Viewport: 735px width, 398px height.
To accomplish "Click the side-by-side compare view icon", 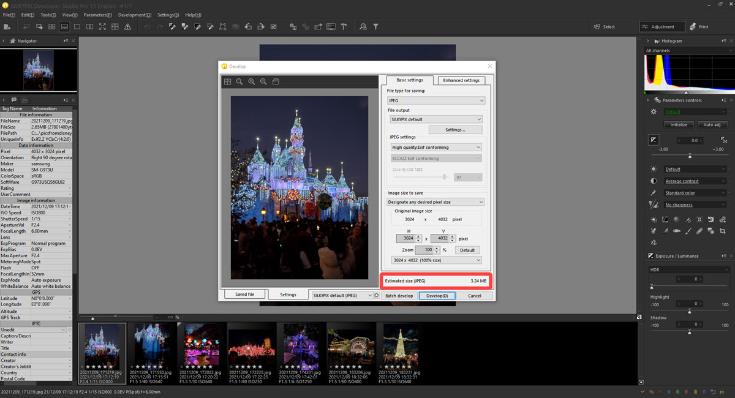I will (89, 27).
